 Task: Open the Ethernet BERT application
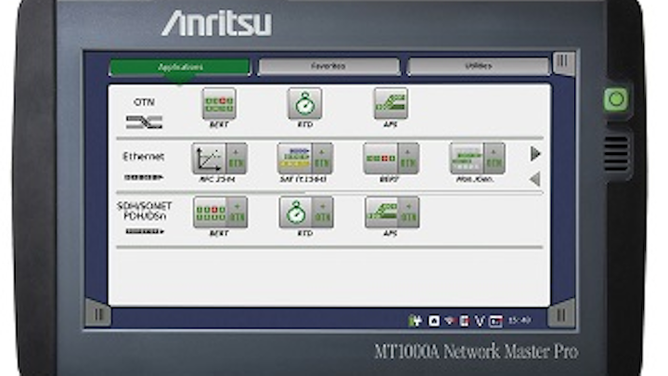point(380,159)
